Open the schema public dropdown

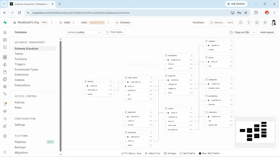[84, 32]
